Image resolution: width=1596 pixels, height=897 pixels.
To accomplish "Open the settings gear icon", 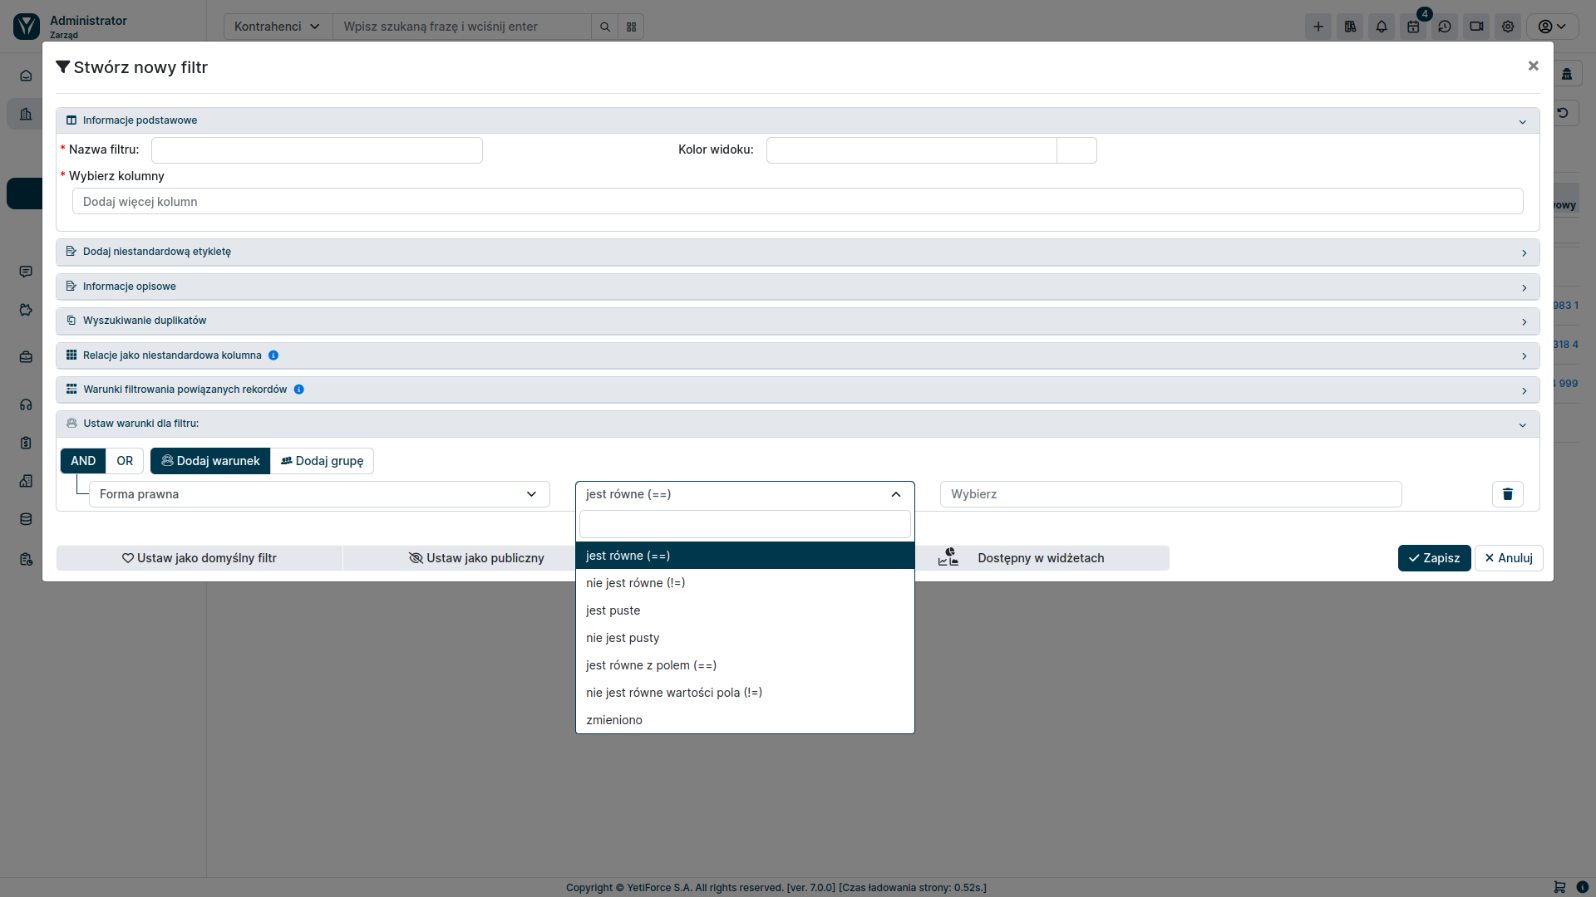I will point(1508,27).
